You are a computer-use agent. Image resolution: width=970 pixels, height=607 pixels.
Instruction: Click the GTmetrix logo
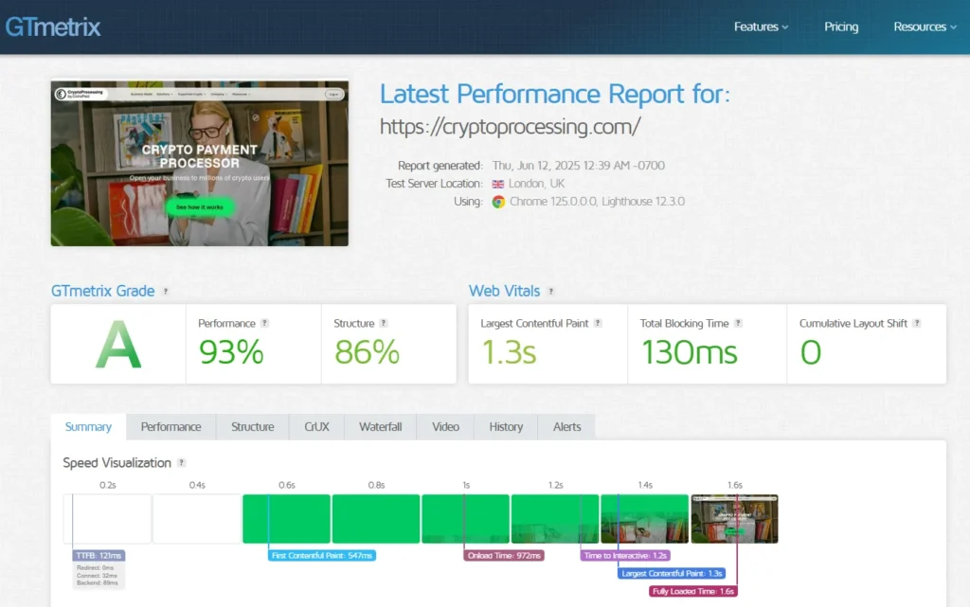53,27
